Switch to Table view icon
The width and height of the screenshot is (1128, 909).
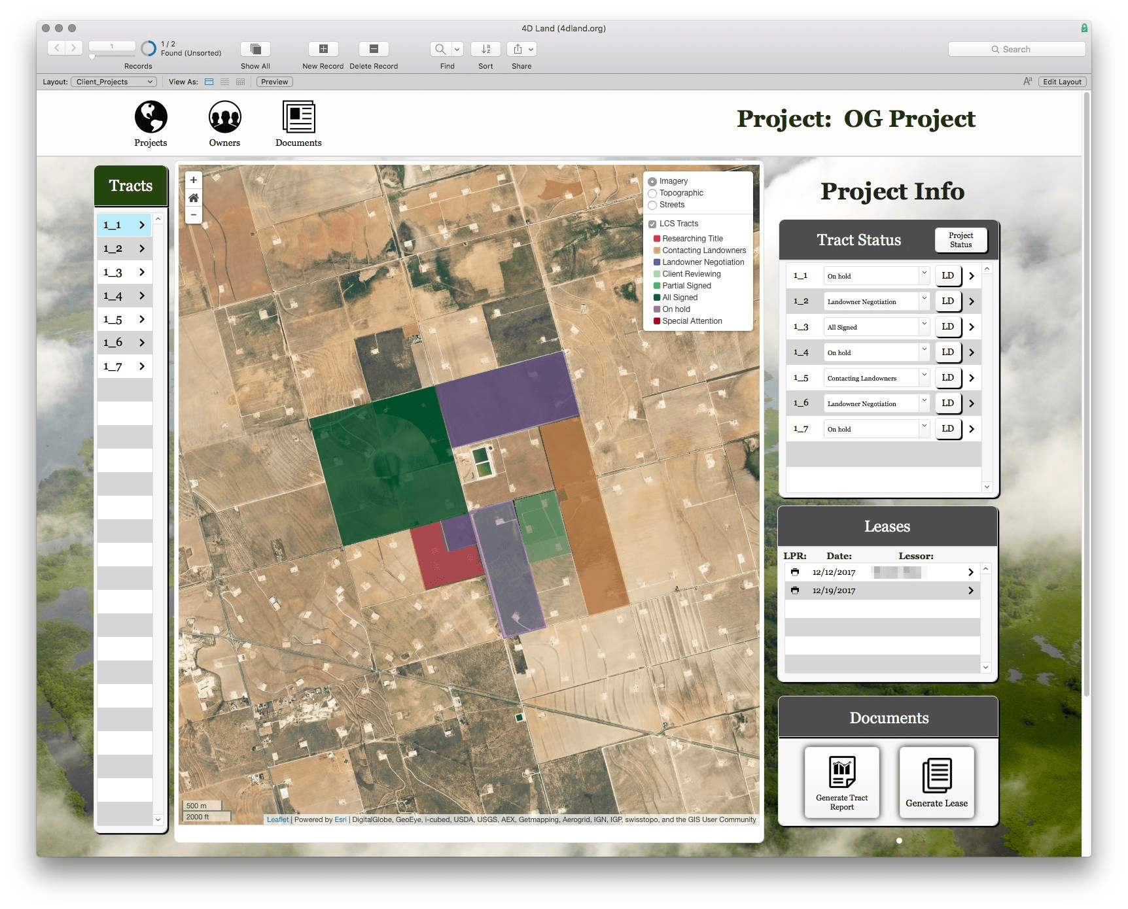coord(241,82)
